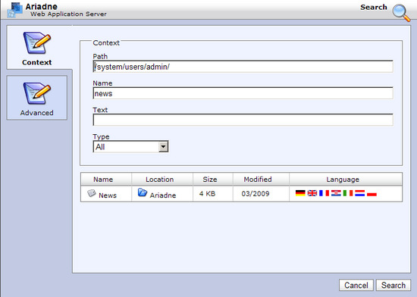Select the Italian flag language icon
417x297 pixels.
coord(348,193)
